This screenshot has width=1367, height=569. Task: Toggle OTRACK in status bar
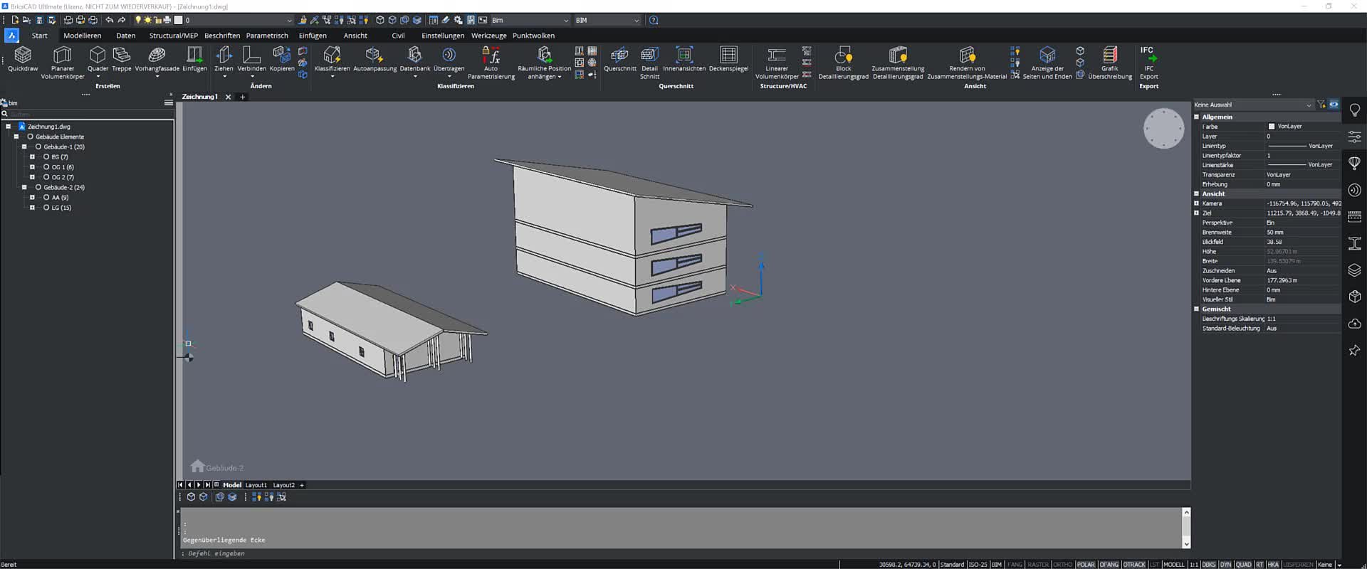pyautogui.click(x=1134, y=564)
